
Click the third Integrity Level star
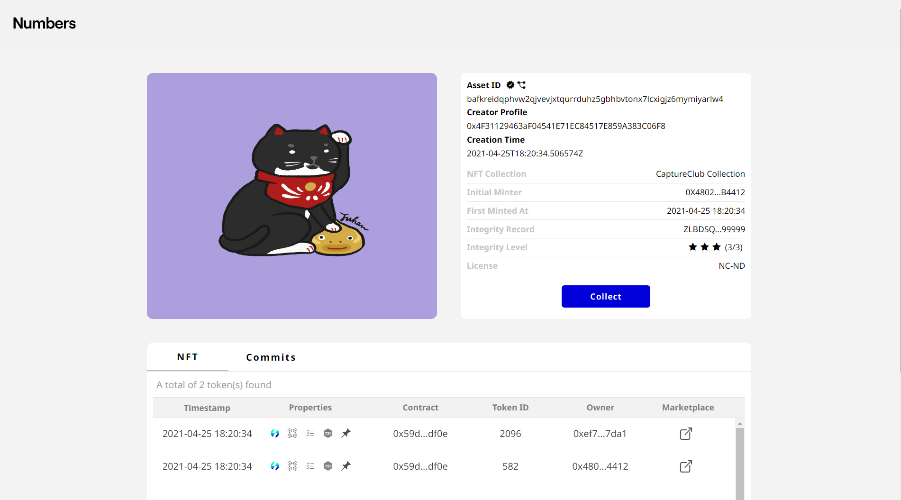[717, 247]
